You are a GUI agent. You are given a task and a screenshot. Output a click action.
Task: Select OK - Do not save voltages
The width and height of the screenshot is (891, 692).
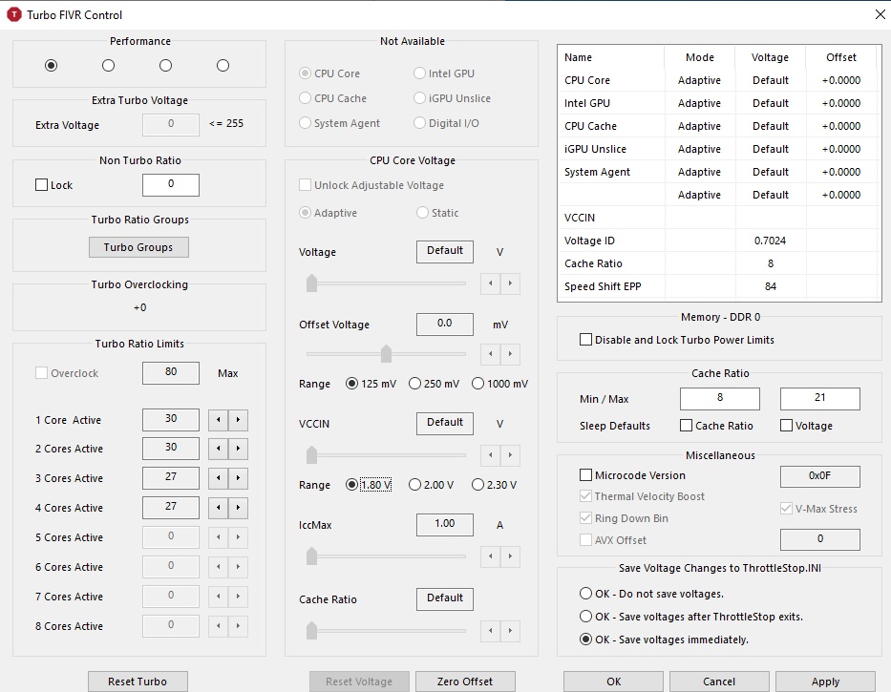(x=586, y=594)
